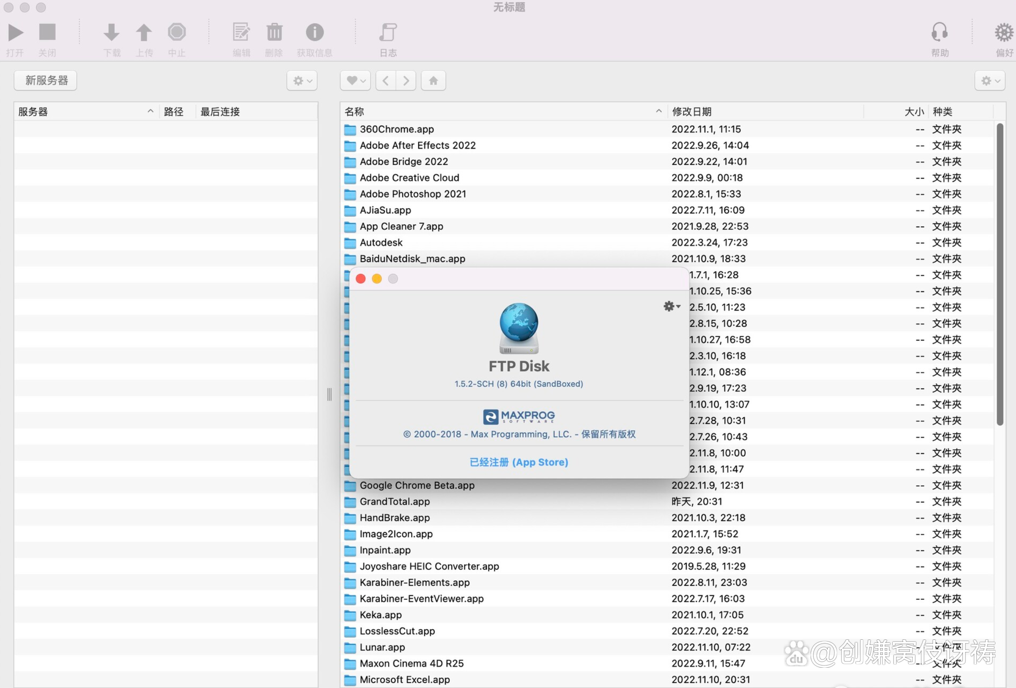This screenshot has height=688, width=1016.
Task: Click the Upload (上传) arrow icon
Action: coord(144,32)
